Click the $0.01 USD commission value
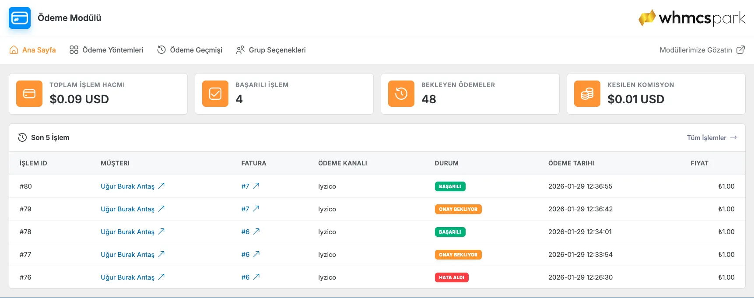 [636, 99]
